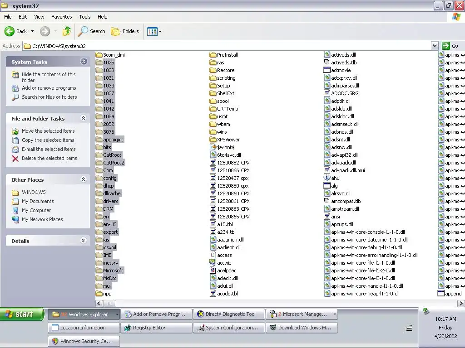Click the Start button
The height and width of the screenshot is (348, 465).
point(22,314)
